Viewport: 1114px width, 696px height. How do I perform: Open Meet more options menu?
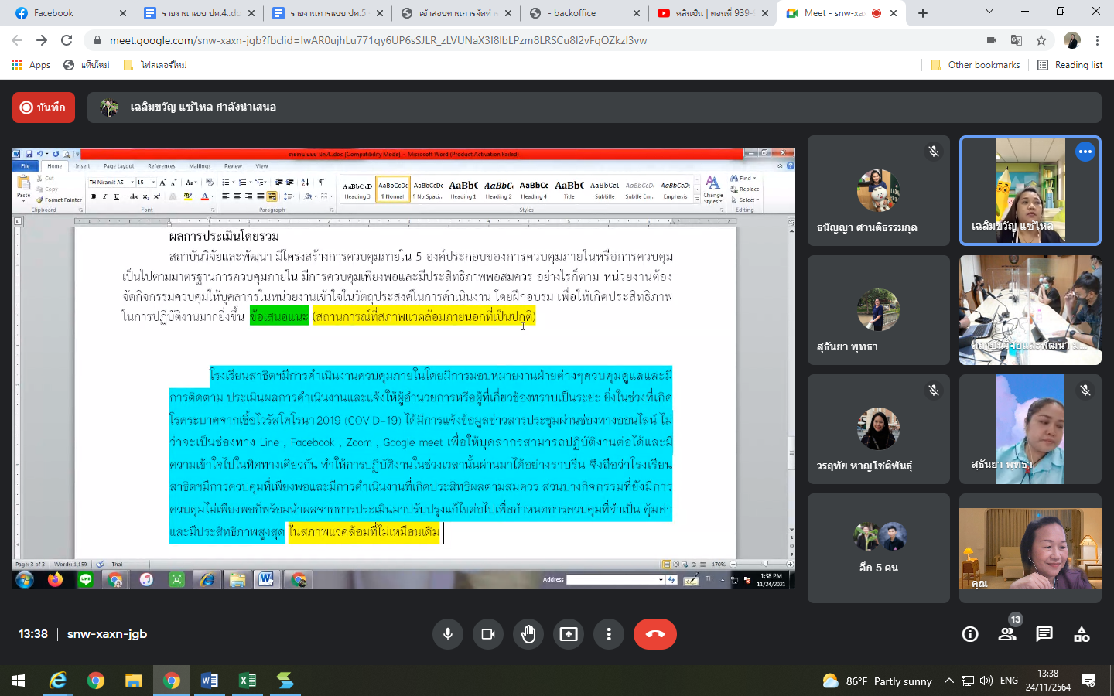609,634
